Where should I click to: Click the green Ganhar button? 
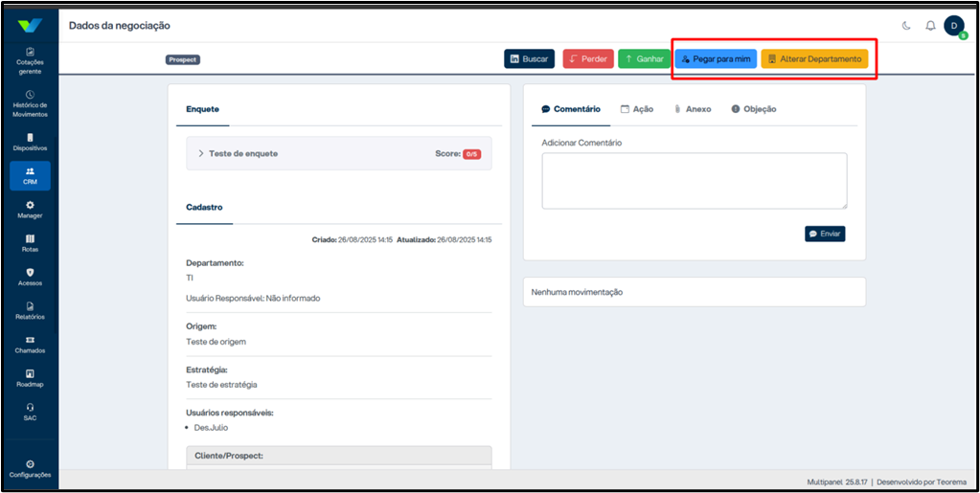645,58
